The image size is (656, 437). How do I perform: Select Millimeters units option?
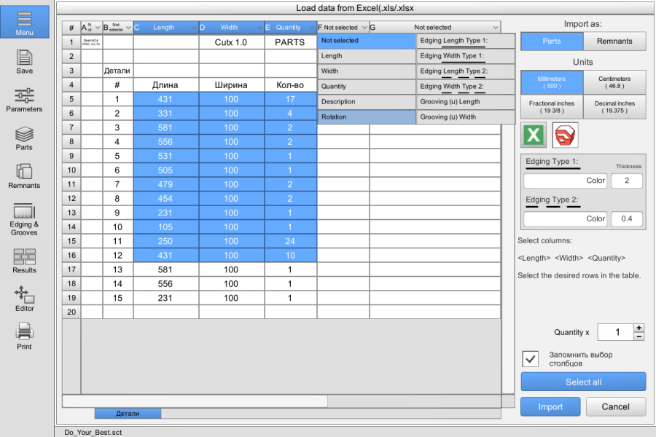tap(552, 82)
